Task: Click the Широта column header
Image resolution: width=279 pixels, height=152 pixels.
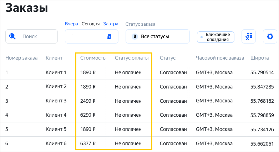Action: pos(259,58)
